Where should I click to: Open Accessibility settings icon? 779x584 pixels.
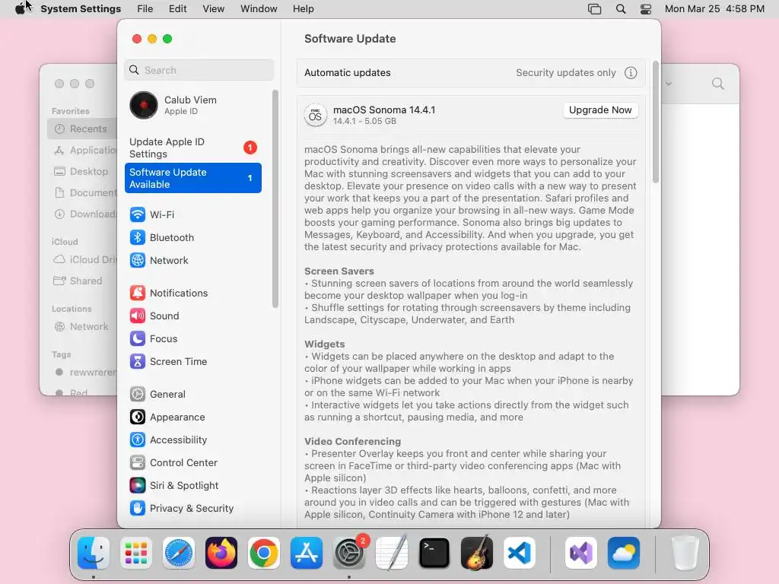click(x=138, y=440)
